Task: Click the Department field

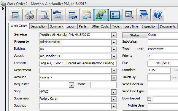Action: point(75,71)
